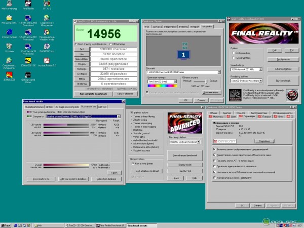Screen dimensions: 304x228
Task: Check the unchecked fourth option in RADEON Параметры
Action: (x=214, y=166)
